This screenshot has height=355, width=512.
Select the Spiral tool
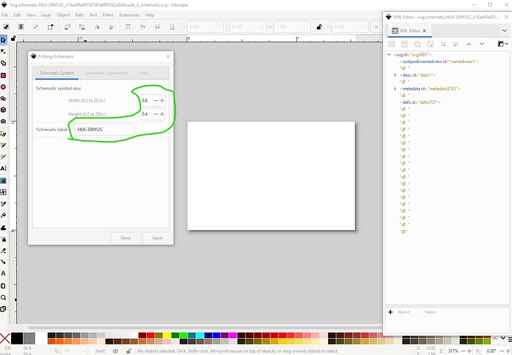click(x=3, y=122)
